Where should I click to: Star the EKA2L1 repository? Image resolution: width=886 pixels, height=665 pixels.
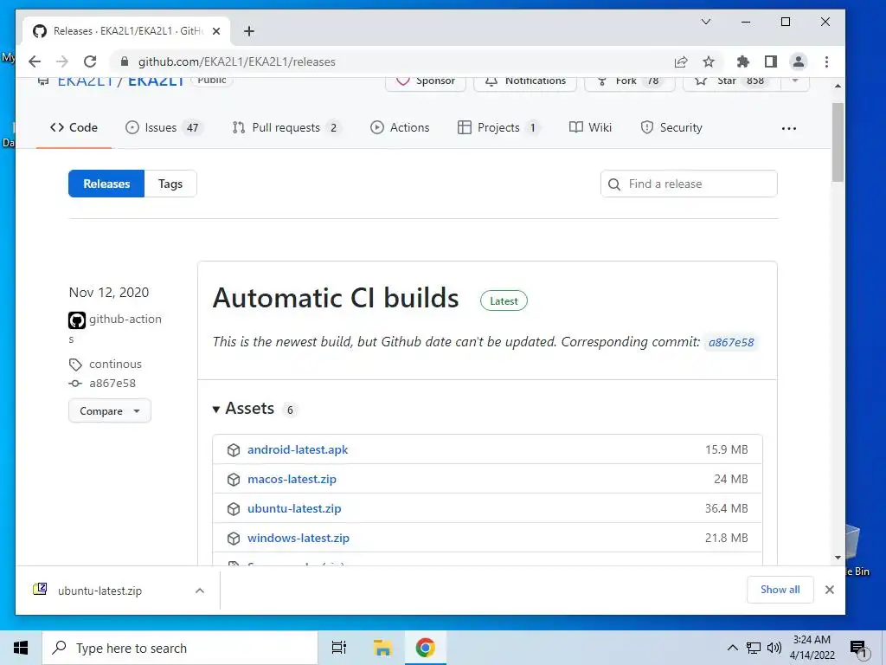point(732,81)
